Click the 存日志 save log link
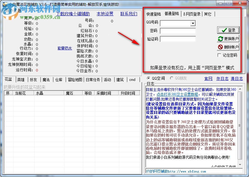Screen dimensions: 249x177 pos(222,78)
